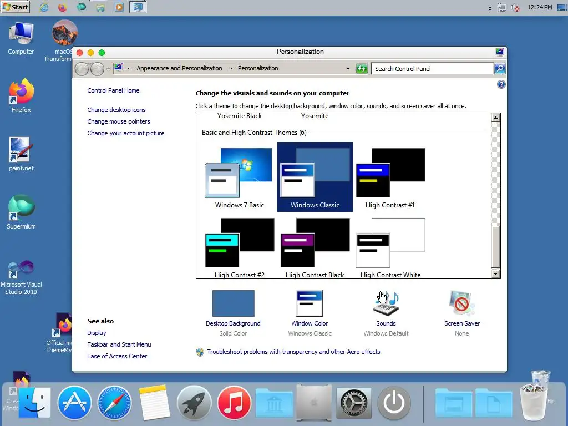
Task: Click the Back navigation button
Action: pyautogui.click(x=82, y=69)
